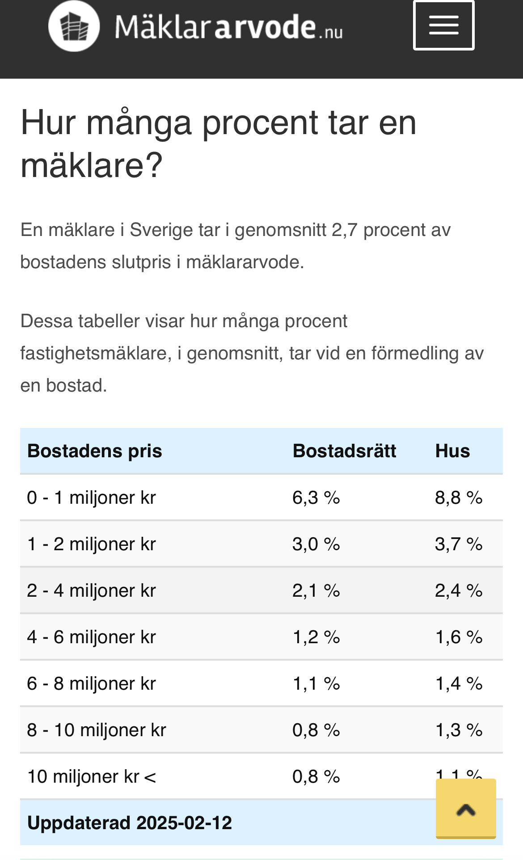Select the 'Bostadsrätt' column header
The width and height of the screenshot is (523, 860).
[344, 451]
